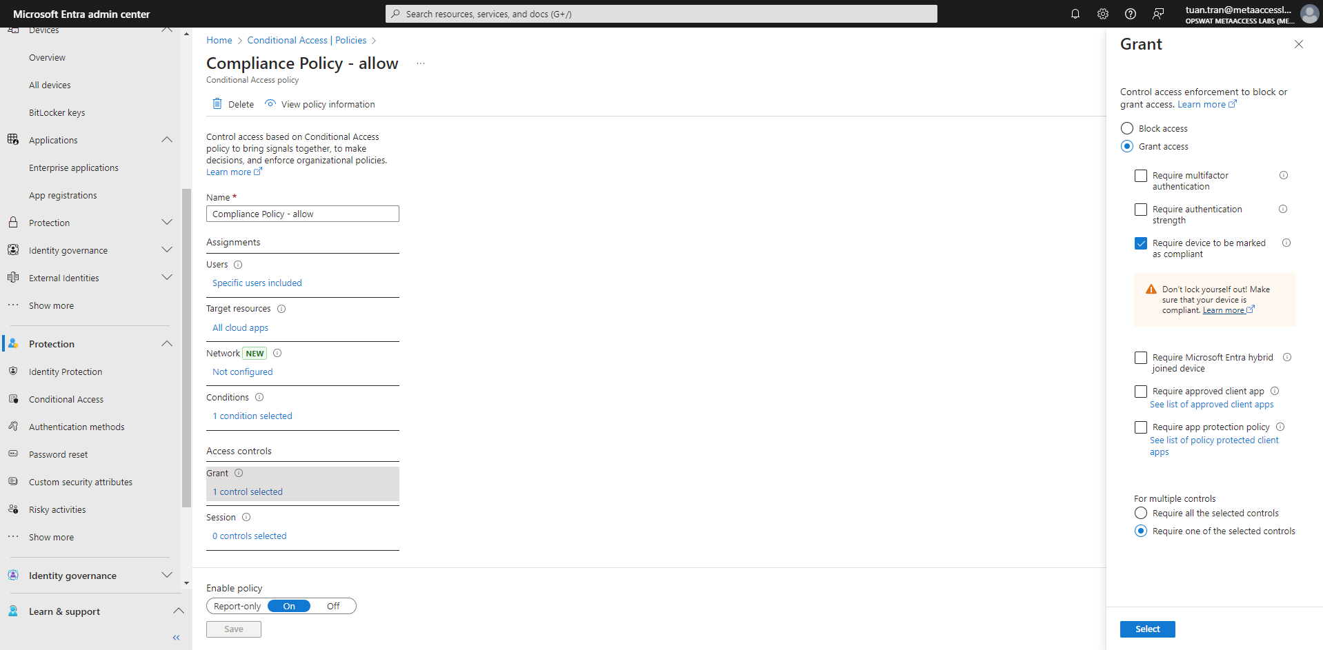This screenshot has height=650, width=1323.
Task: Go to Home breadcrumb
Action: [219, 40]
